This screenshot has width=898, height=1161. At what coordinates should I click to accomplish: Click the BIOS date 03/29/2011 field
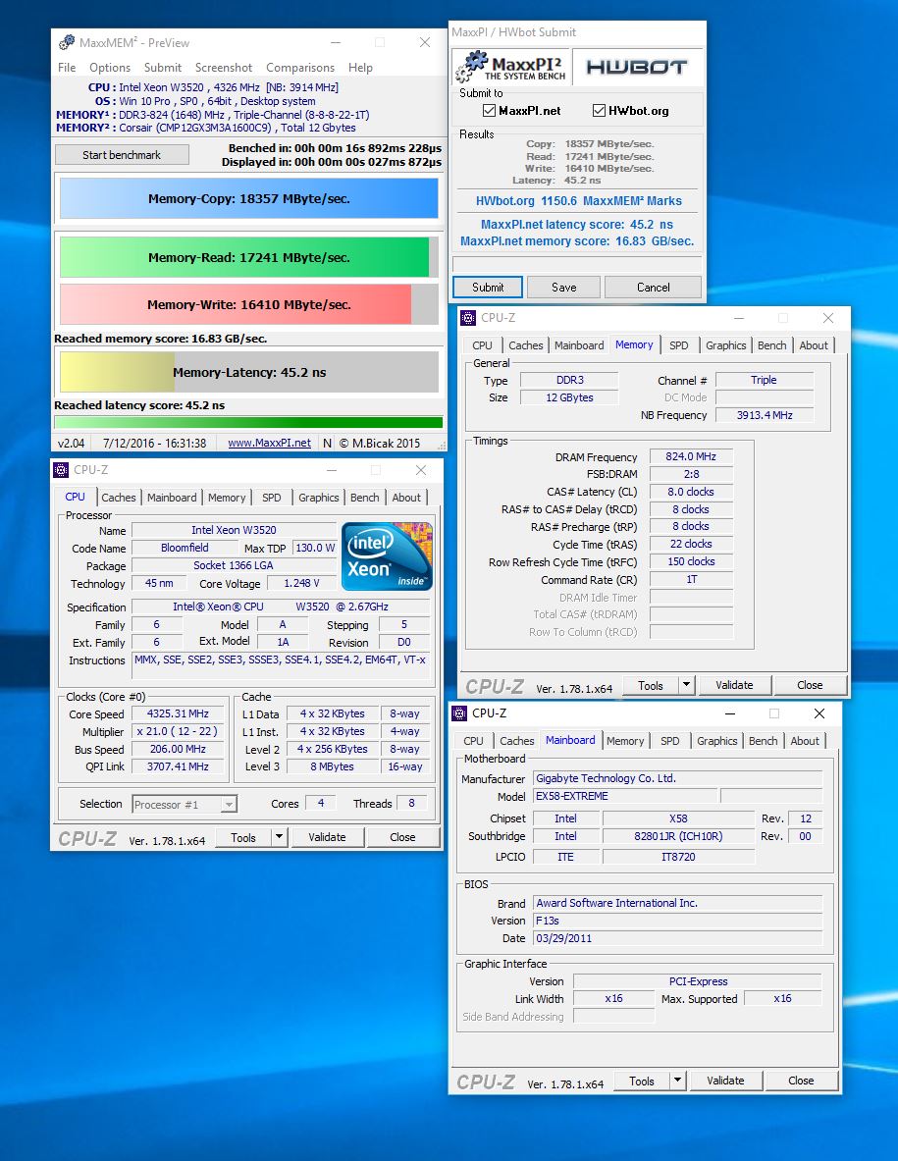677,938
